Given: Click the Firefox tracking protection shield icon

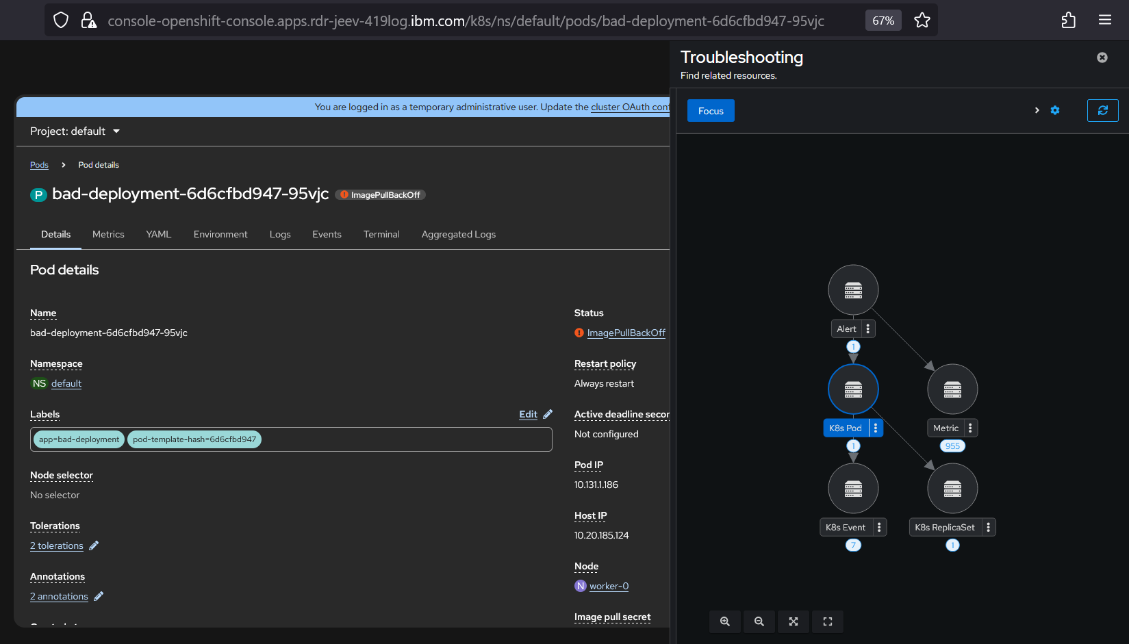Looking at the screenshot, I should pos(61,21).
